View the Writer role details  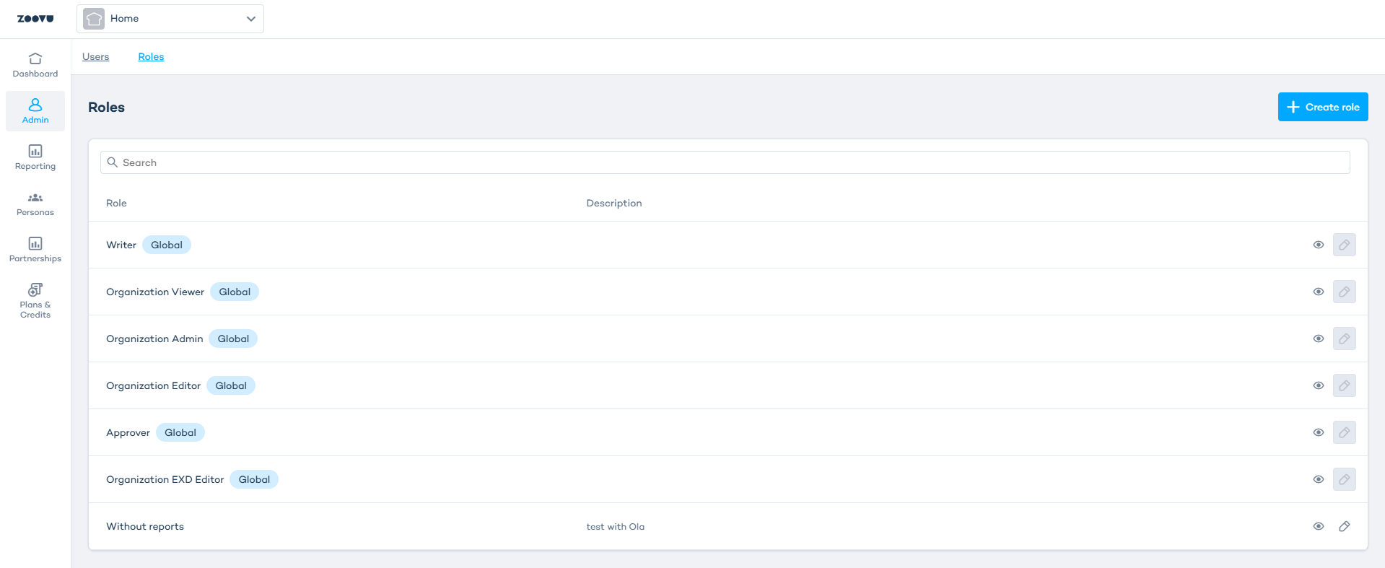coord(1318,245)
